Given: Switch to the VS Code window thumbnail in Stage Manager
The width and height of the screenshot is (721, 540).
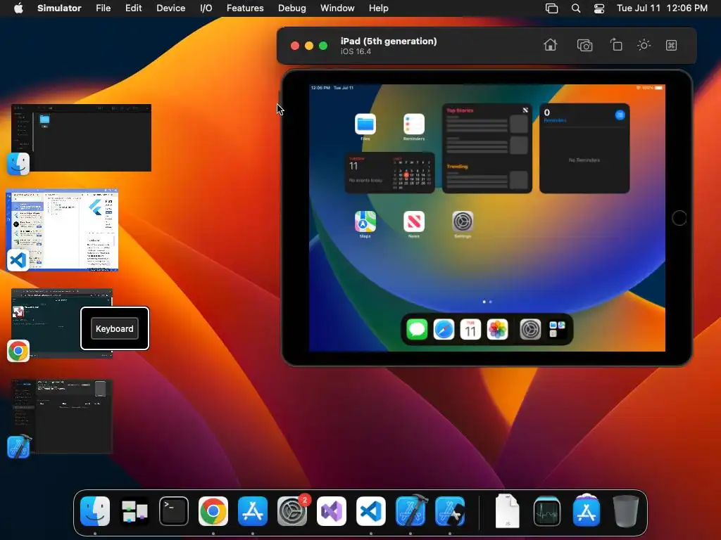Looking at the screenshot, I should [x=62, y=230].
